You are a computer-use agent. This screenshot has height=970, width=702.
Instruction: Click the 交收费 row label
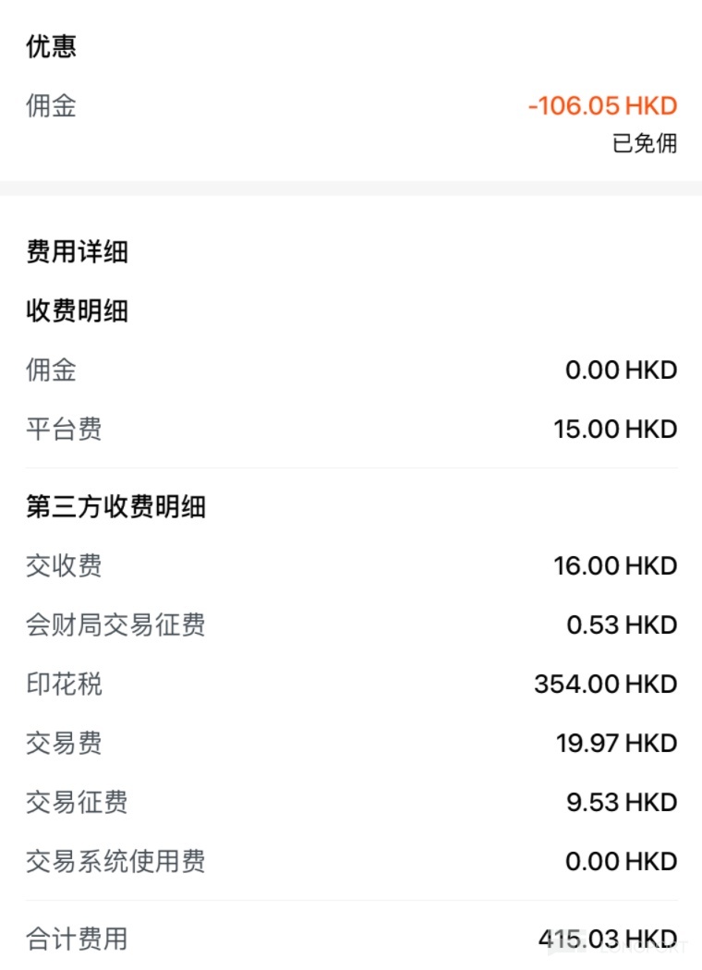tap(64, 565)
